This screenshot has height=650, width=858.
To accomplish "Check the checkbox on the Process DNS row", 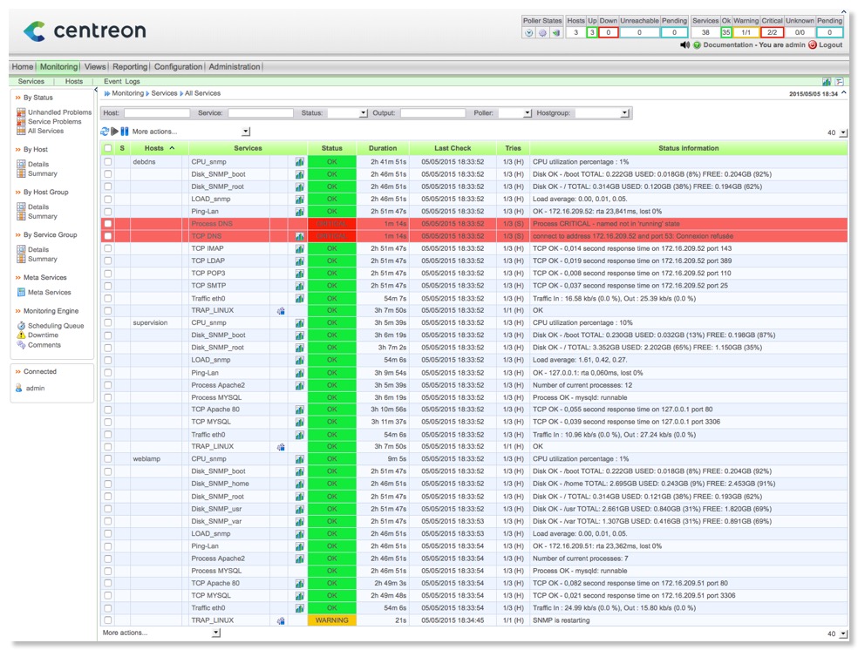I will tap(108, 224).
